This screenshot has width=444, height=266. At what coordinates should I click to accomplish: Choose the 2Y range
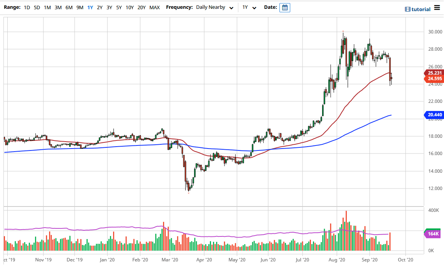pyautogui.click(x=100, y=7)
